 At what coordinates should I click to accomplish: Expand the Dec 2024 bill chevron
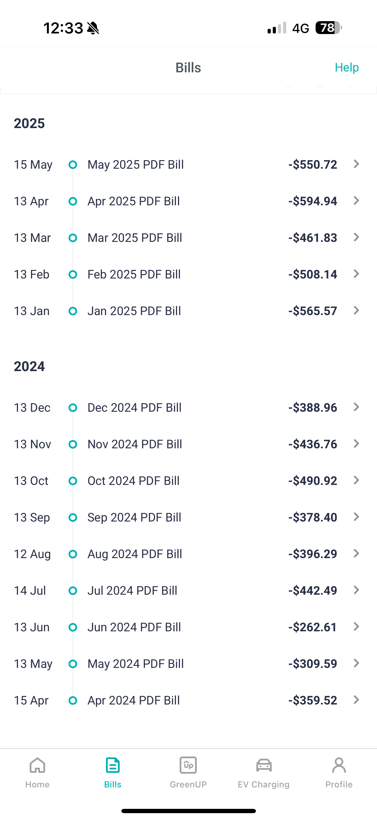pyautogui.click(x=356, y=407)
